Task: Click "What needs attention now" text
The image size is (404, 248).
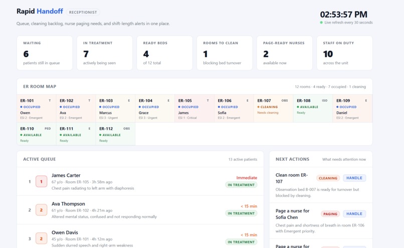Action: pyautogui.click(x=344, y=159)
